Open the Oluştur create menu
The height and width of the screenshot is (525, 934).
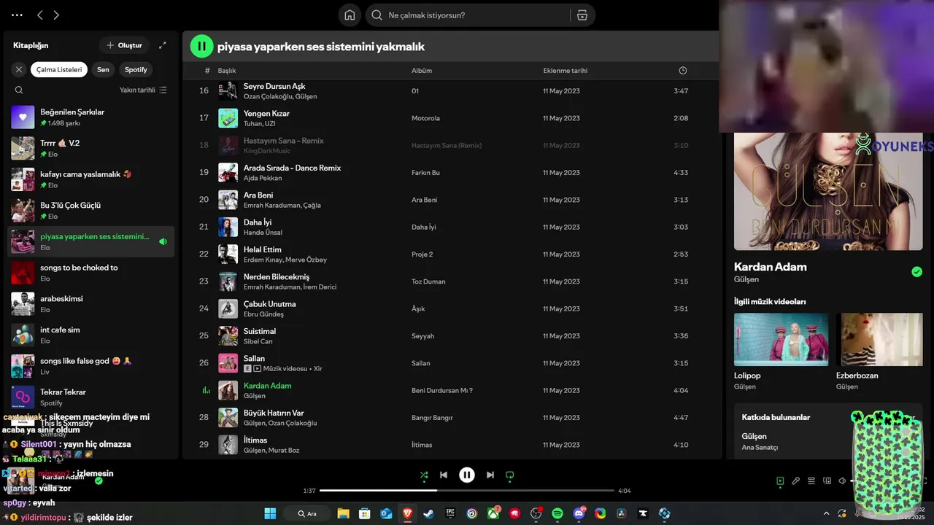pyautogui.click(x=124, y=45)
